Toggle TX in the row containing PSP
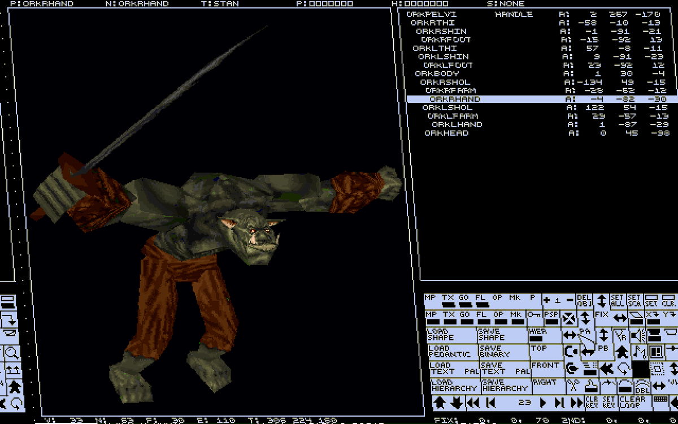 pos(450,318)
